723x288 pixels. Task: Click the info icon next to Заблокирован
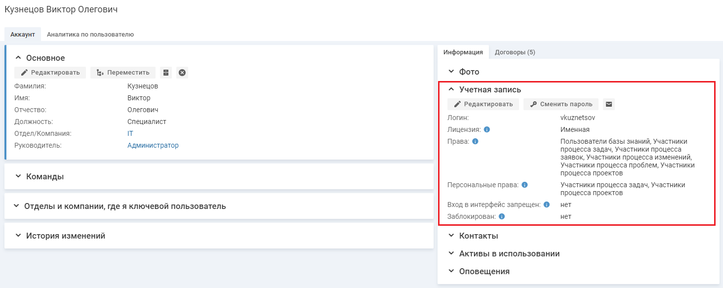502,216
